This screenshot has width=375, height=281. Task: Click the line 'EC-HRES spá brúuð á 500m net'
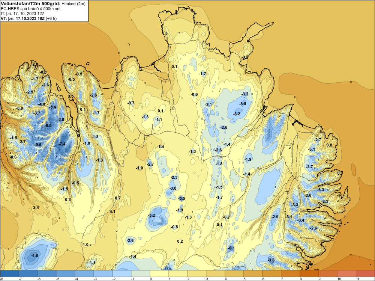point(31,9)
